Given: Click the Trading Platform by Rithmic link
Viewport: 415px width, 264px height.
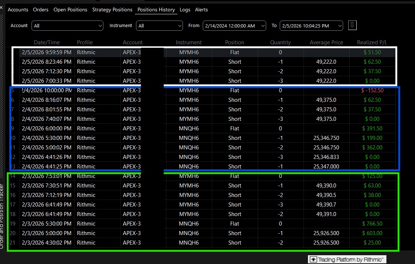Looking at the screenshot, I should pos(347,260).
